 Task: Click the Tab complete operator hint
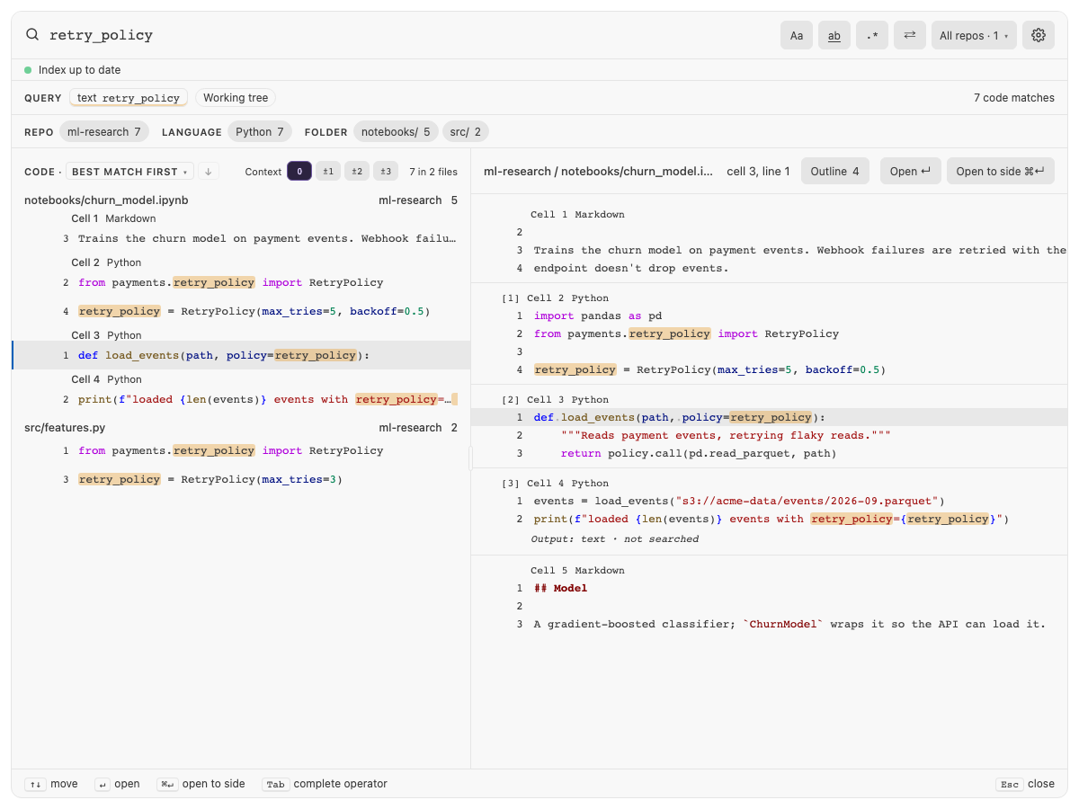tap(325, 784)
